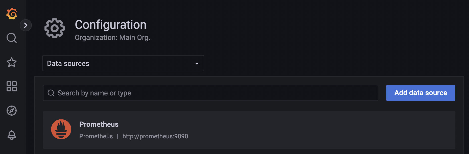Image resolution: width=469 pixels, height=154 pixels.
Task: Open the Dashboards panel icon
Action: click(11, 87)
